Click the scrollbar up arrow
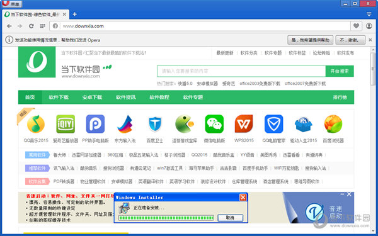 tap(373, 50)
